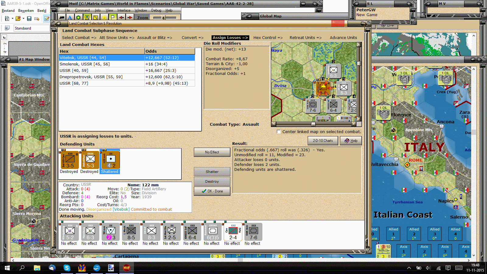
Task: Enable center linked map on selected combat
Action: [279, 132]
